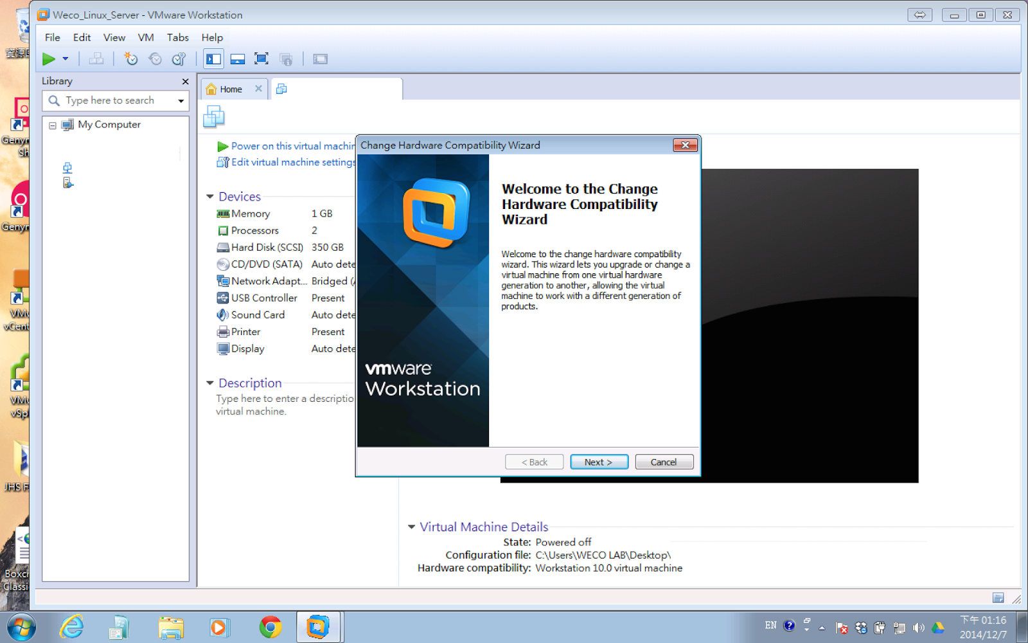This screenshot has height=643, width=1028.
Task: Click Cancel in the compatibility wizard
Action: pos(664,462)
